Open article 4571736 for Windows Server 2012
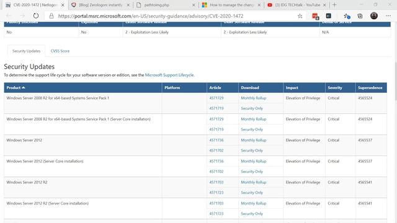Screen dimensions: 397x223 click(x=216, y=140)
